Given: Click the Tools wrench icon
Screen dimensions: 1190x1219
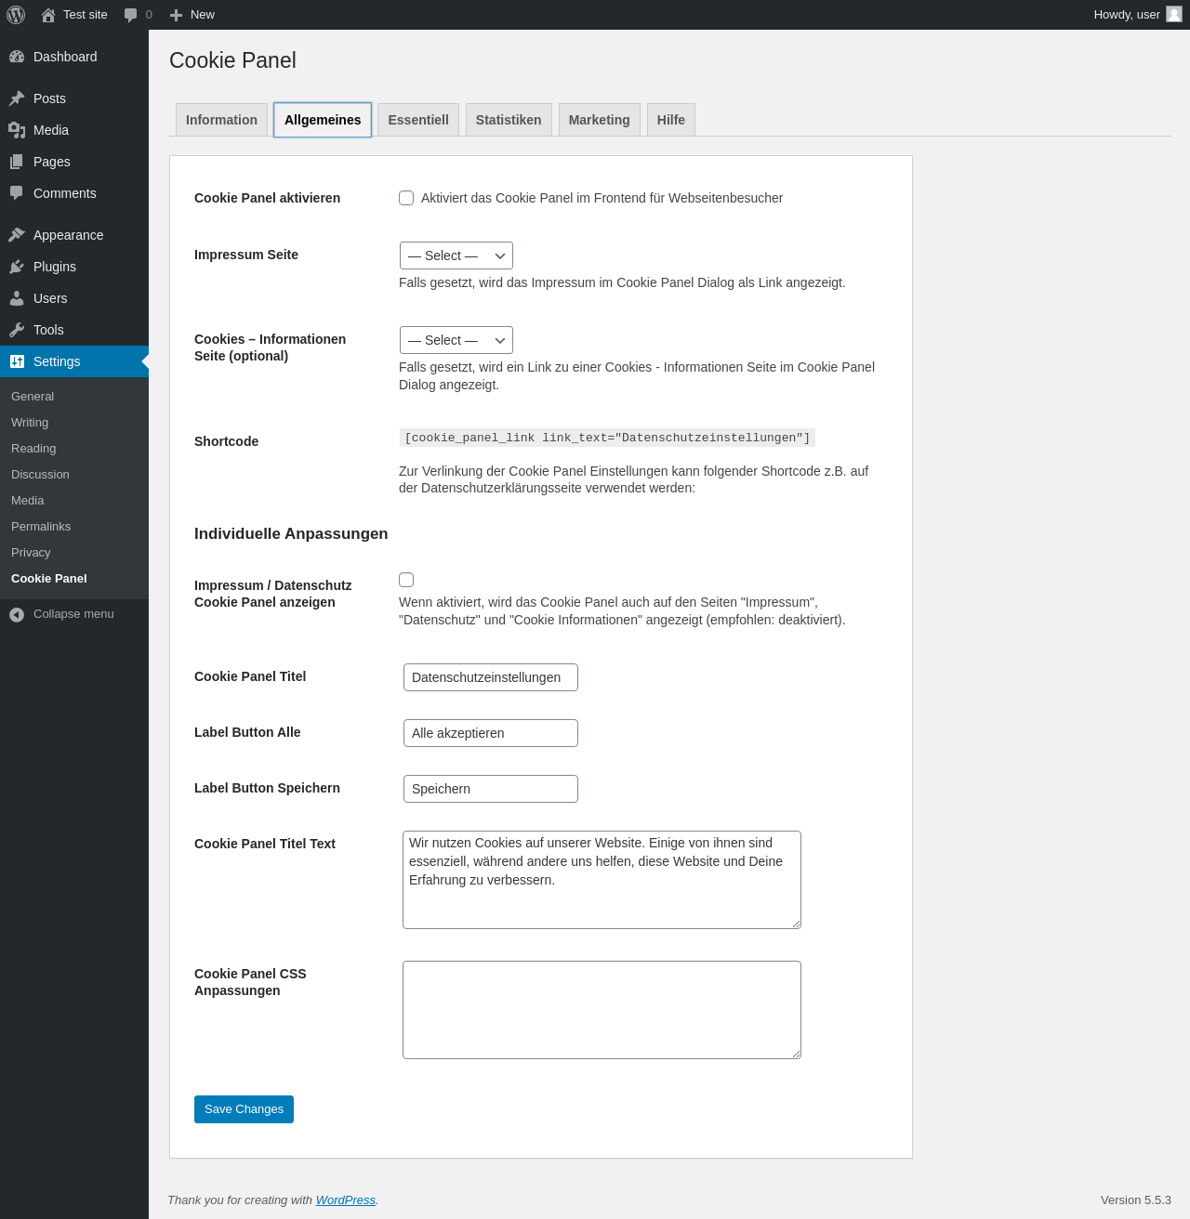Looking at the screenshot, I should coord(17,330).
